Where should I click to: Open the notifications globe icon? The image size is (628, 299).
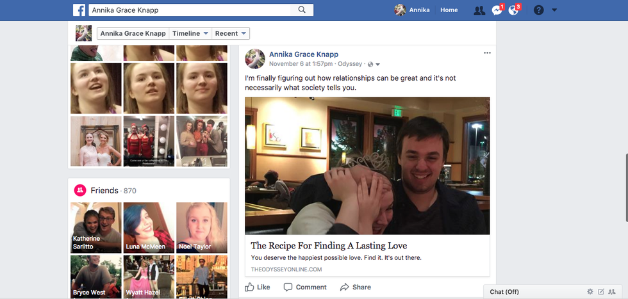pos(513,10)
